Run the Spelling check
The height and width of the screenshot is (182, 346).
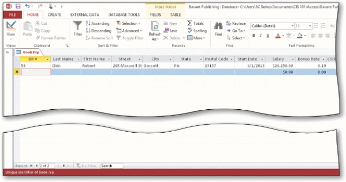click(x=197, y=30)
